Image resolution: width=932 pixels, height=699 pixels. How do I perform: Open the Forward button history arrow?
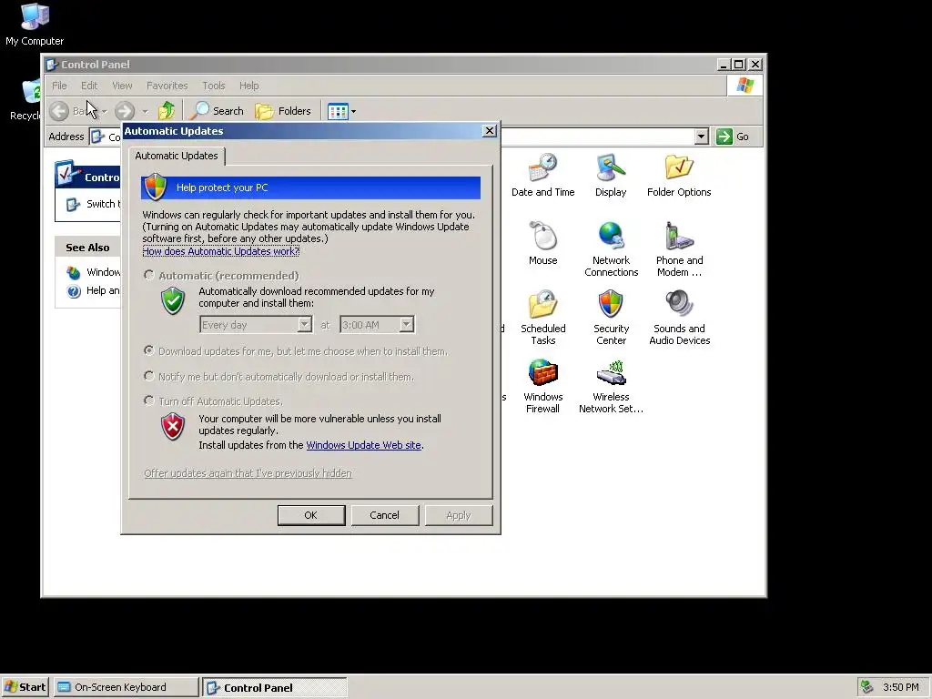(x=145, y=111)
